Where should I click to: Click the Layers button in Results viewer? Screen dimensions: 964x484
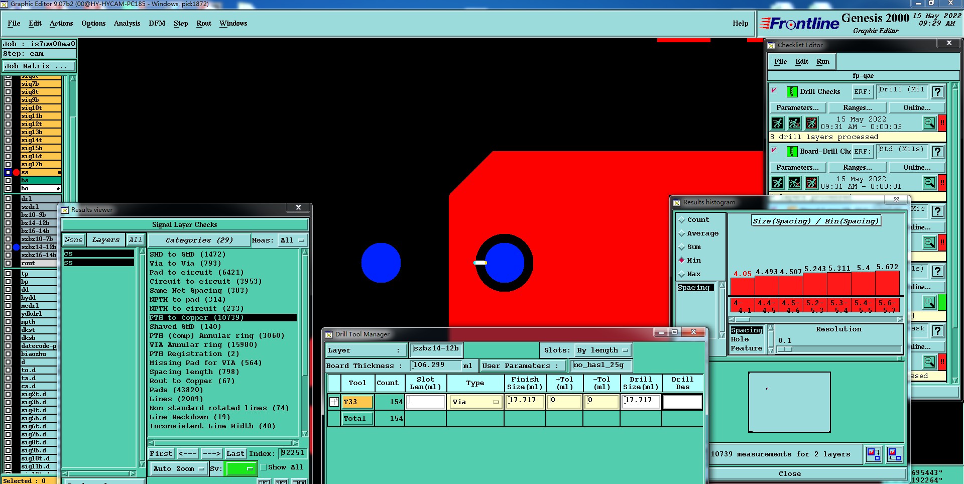(106, 240)
